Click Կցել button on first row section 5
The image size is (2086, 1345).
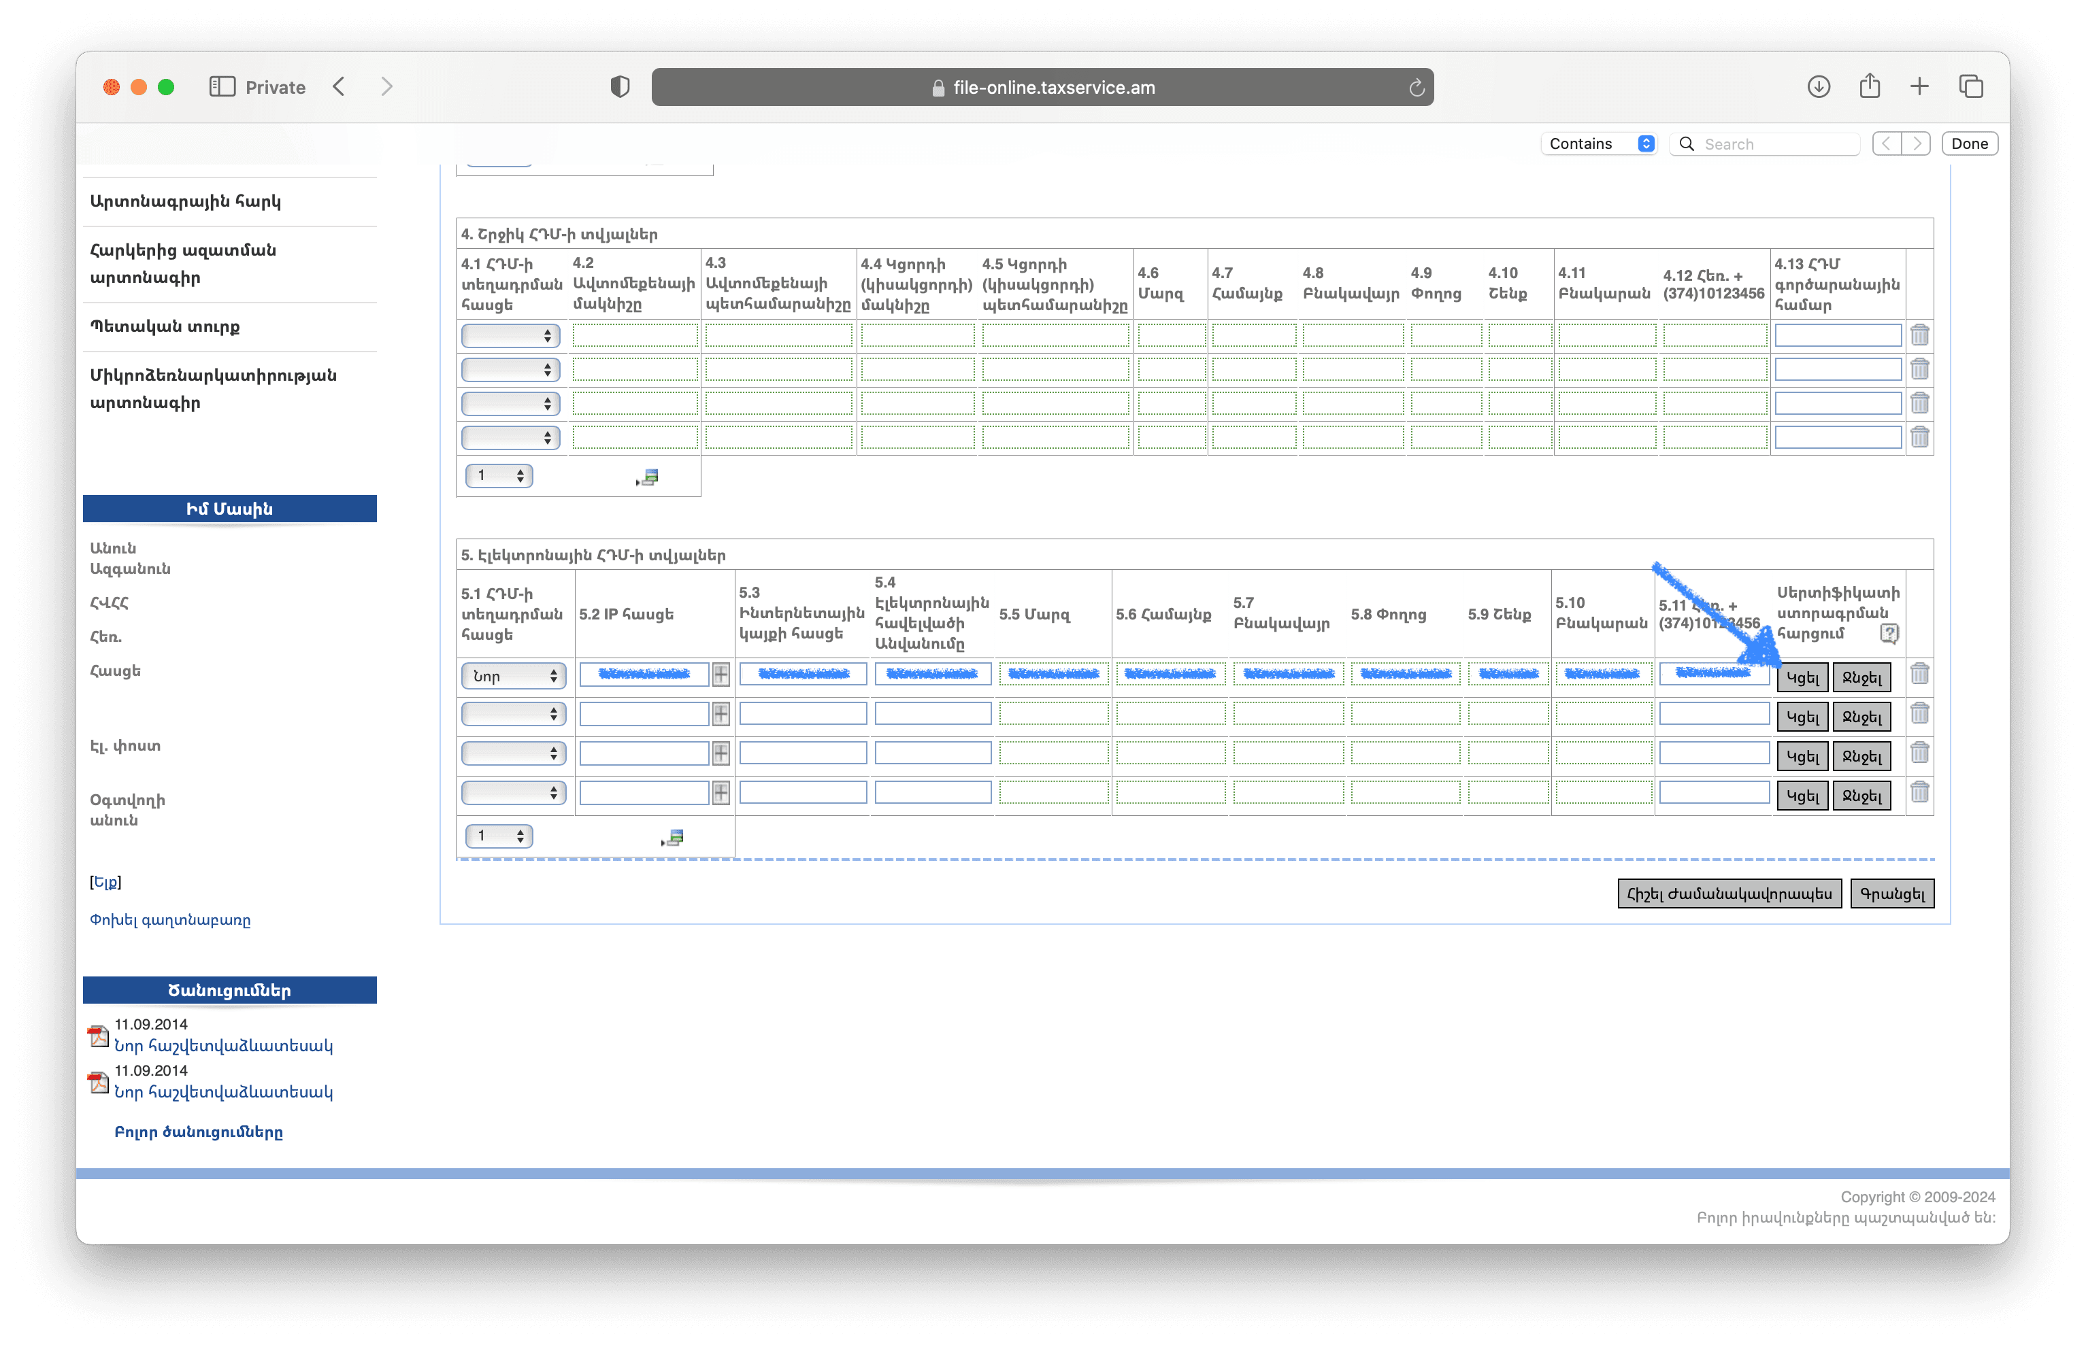click(x=1803, y=677)
